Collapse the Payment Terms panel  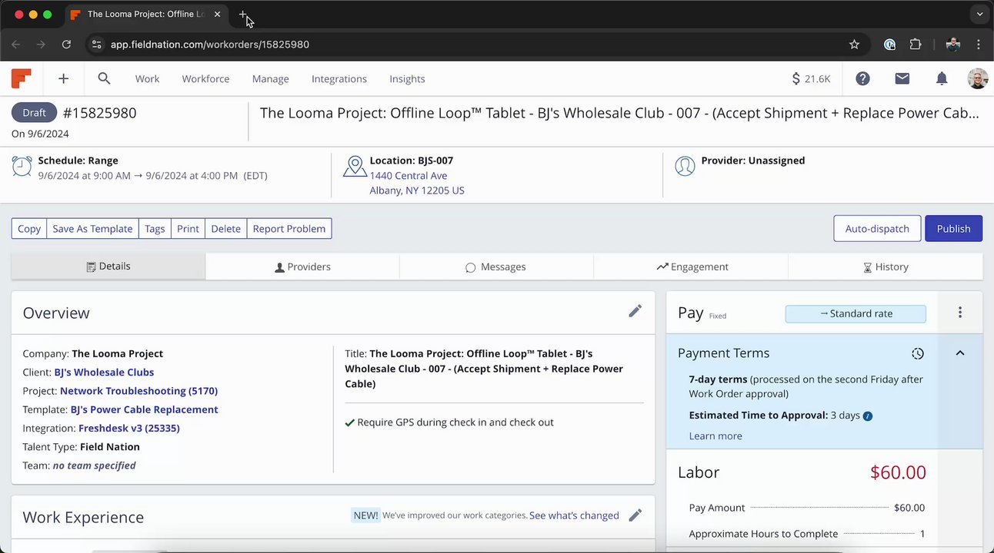click(959, 353)
